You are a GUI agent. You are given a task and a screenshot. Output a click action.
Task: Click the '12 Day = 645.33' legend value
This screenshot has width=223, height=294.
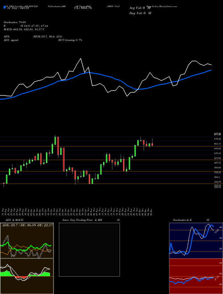[17, 8]
